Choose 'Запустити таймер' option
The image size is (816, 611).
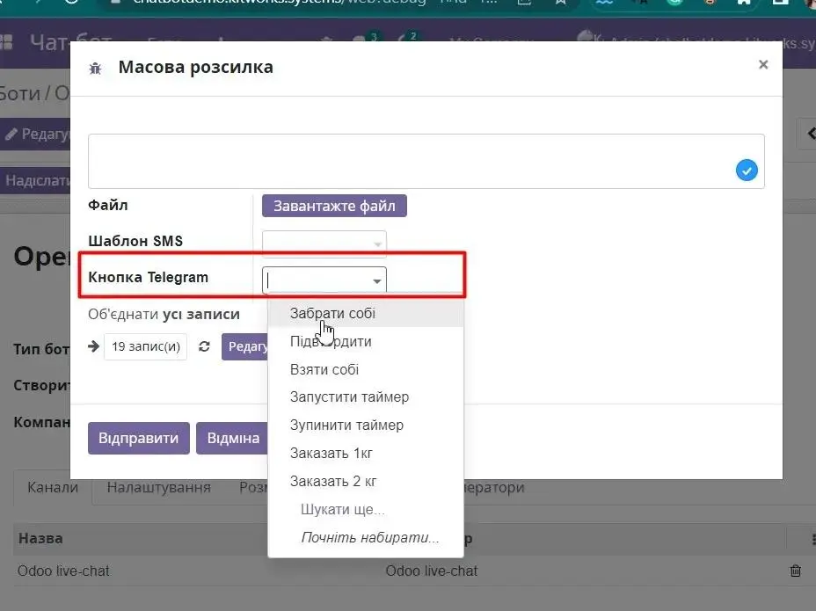349,396
